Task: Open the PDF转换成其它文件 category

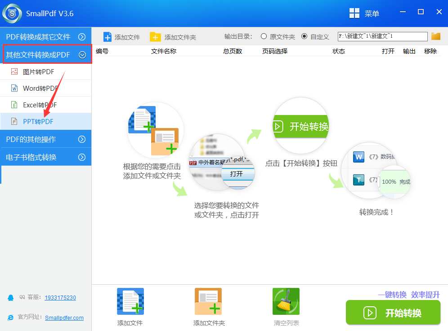Action: 46,37
